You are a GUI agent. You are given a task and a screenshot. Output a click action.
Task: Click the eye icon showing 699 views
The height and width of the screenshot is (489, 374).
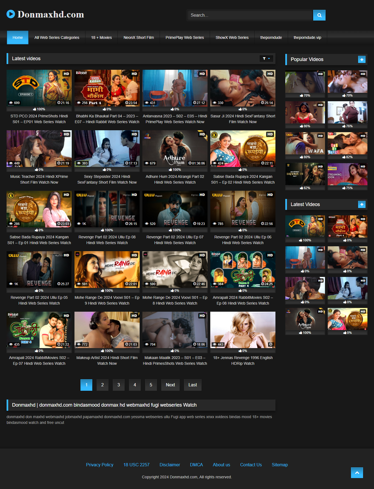tap(11, 103)
